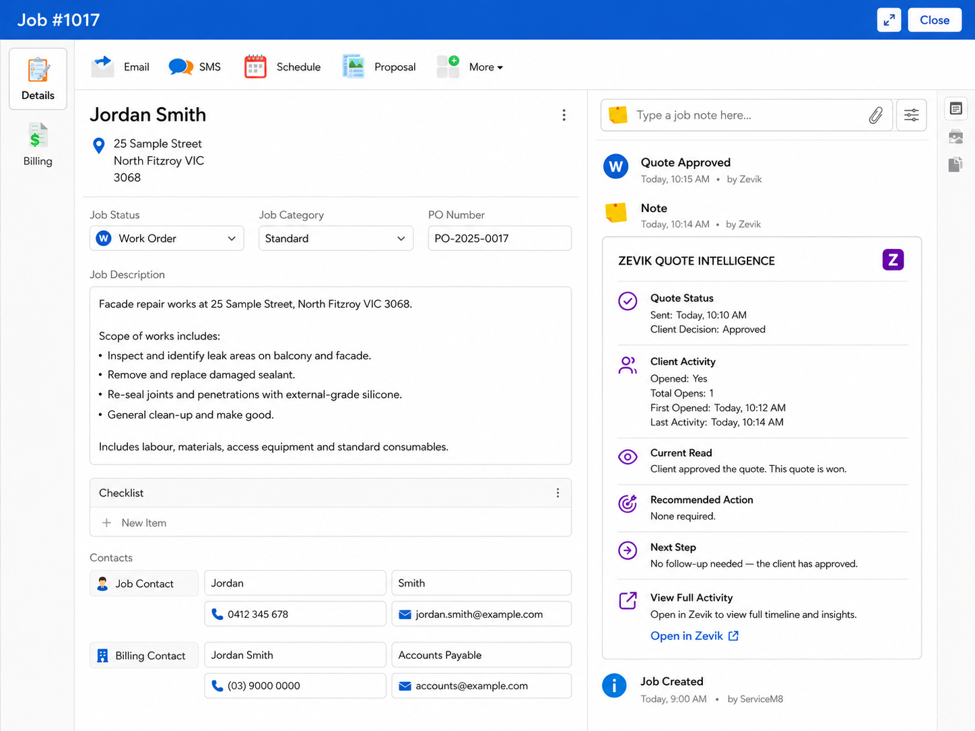
Task: Switch to the Billing tab
Action: pyautogui.click(x=38, y=145)
